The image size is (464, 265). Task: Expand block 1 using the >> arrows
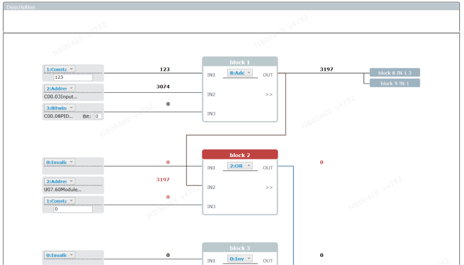269,95
